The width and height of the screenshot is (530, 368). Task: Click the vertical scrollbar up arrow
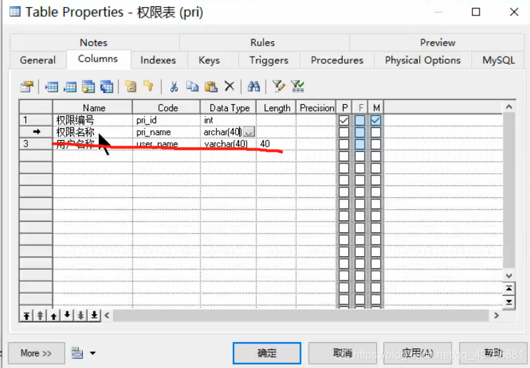[x=509, y=107]
